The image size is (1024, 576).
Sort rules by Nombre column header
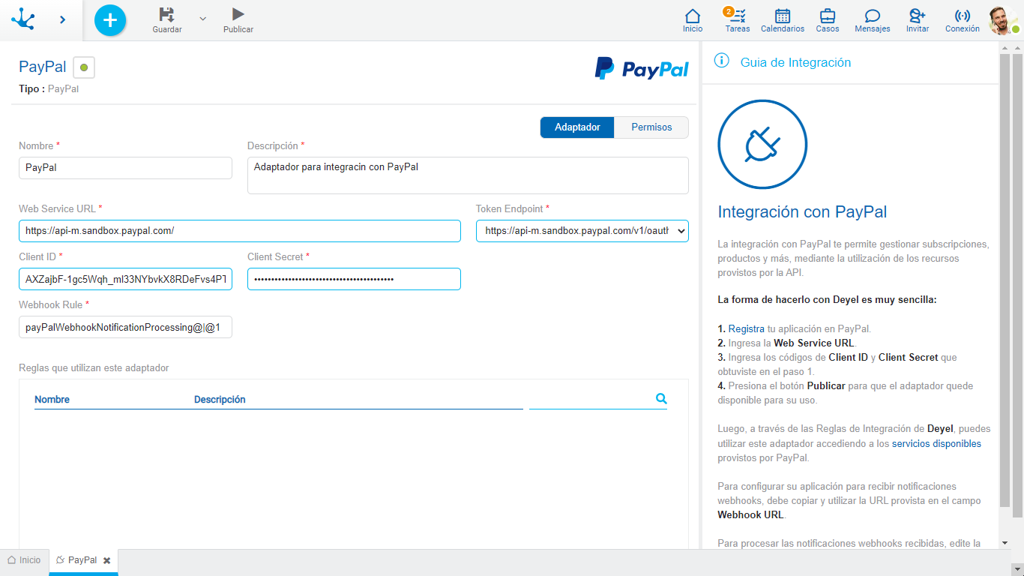click(x=52, y=400)
